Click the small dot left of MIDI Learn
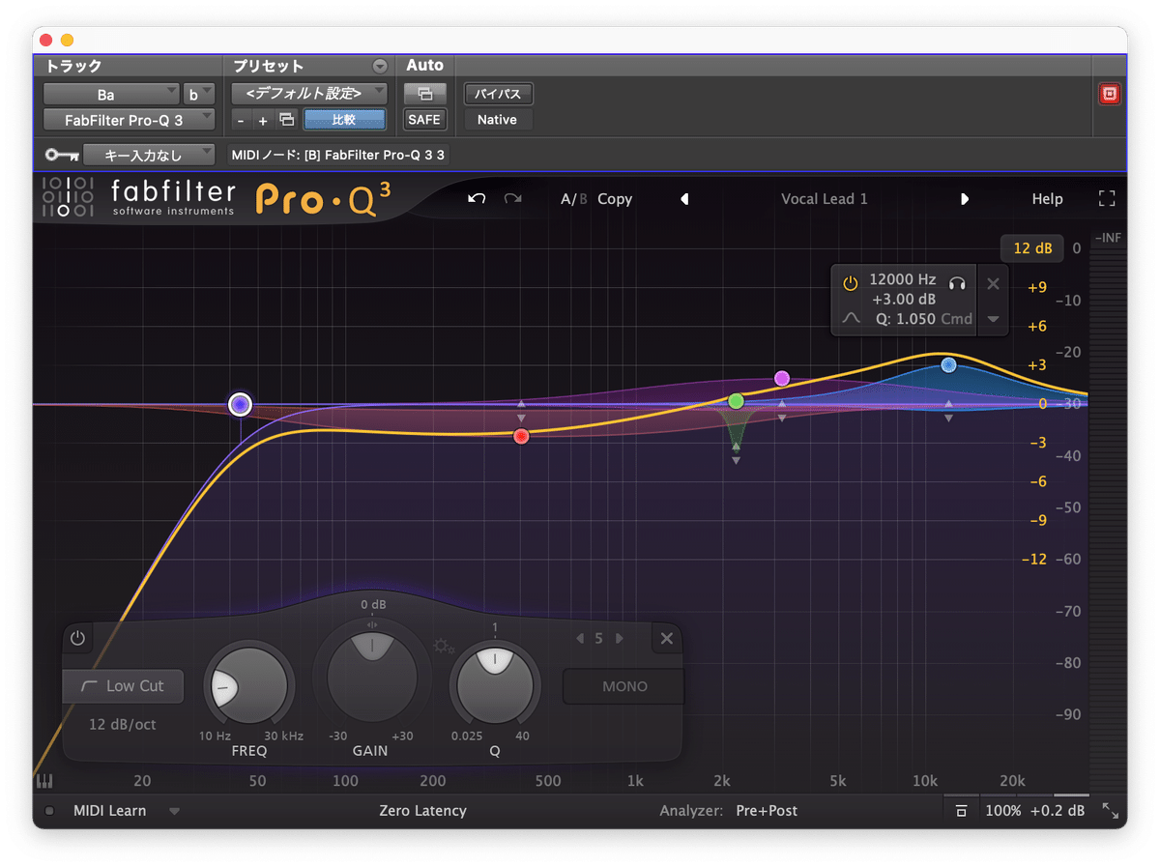 point(50,812)
